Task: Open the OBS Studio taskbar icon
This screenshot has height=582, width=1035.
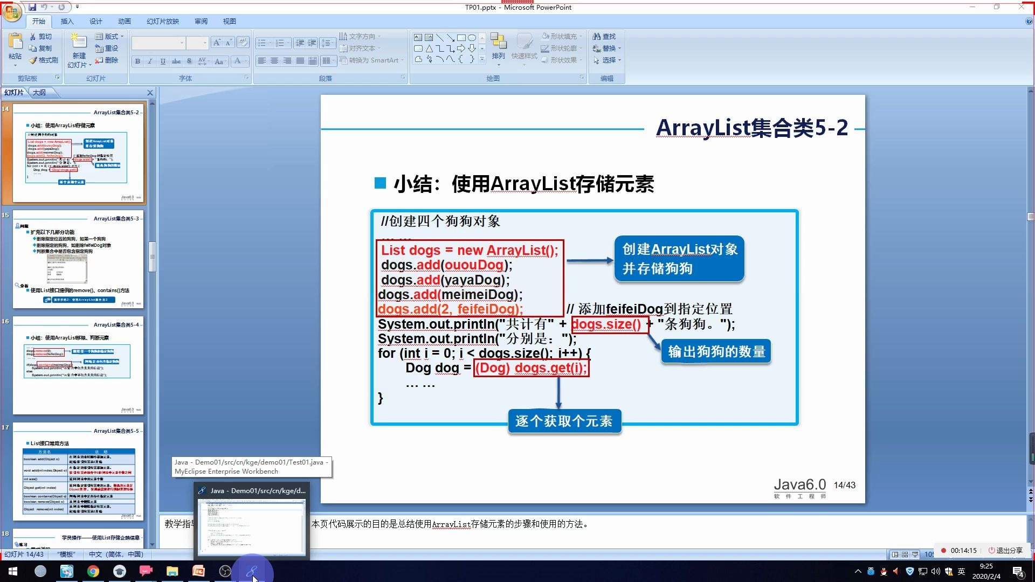Action: 225,571
